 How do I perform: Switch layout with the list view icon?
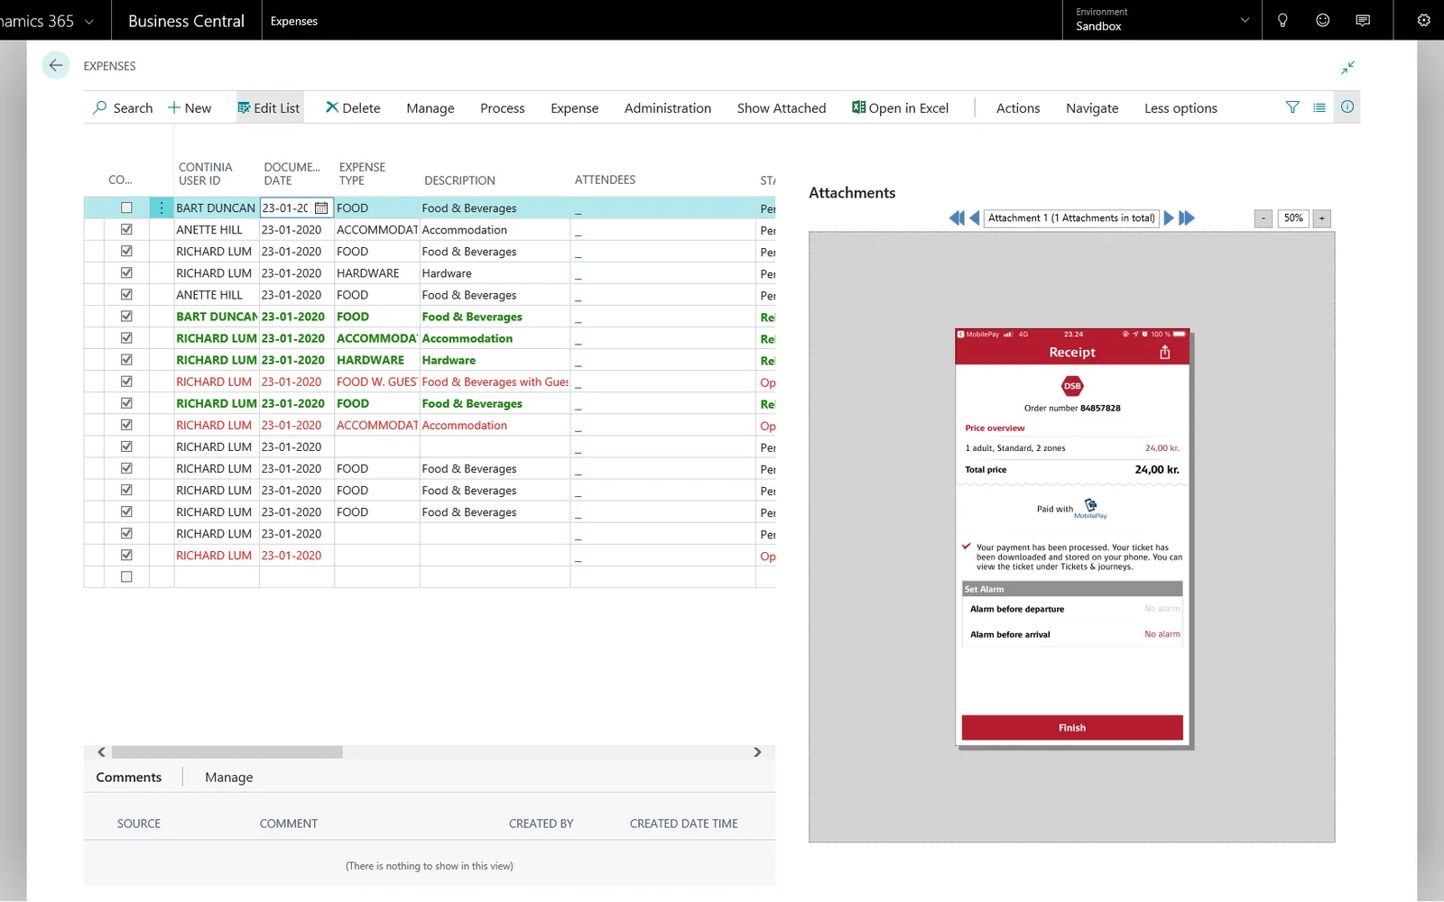click(x=1319, y=107)
